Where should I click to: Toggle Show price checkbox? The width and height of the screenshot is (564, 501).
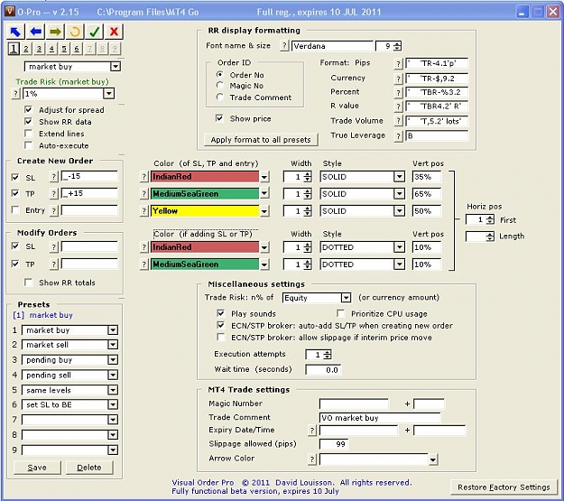pos(219,118)
